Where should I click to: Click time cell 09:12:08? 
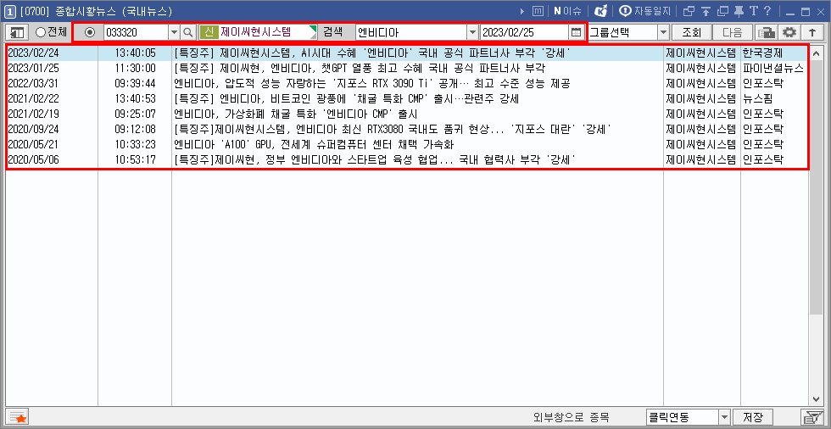pos(136,129)
